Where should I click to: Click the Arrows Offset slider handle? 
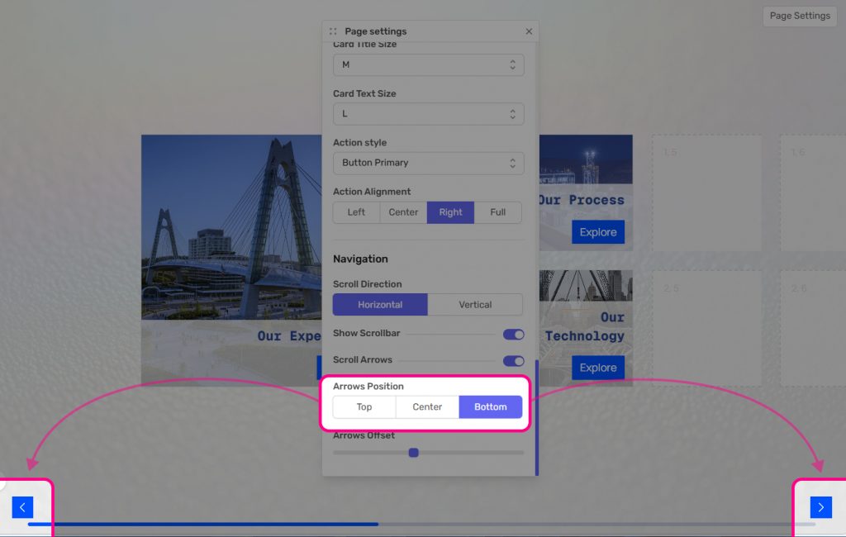coord(414,453)
